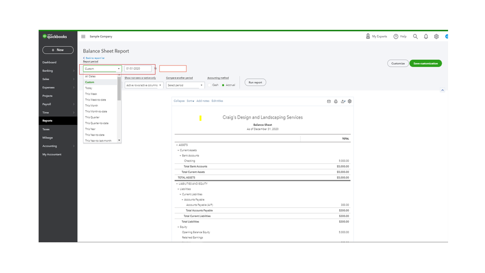Choose "This Quarter" from period list
485x273 pixels.
[92, 117]
